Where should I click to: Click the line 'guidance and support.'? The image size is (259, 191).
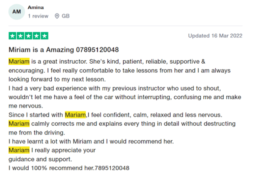[x=40, y=159]
